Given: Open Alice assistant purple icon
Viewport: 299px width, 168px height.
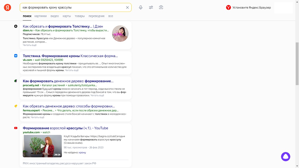Looking at the screenshot, I should tap(285, 157).
